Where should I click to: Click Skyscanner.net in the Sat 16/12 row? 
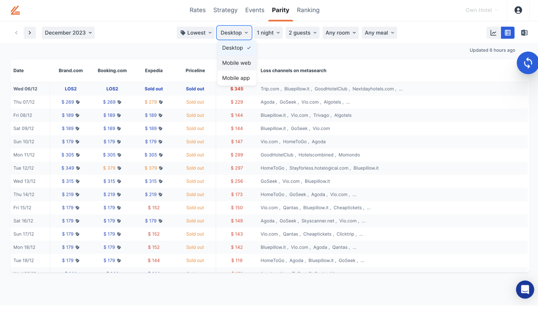[x=318, y=221]
